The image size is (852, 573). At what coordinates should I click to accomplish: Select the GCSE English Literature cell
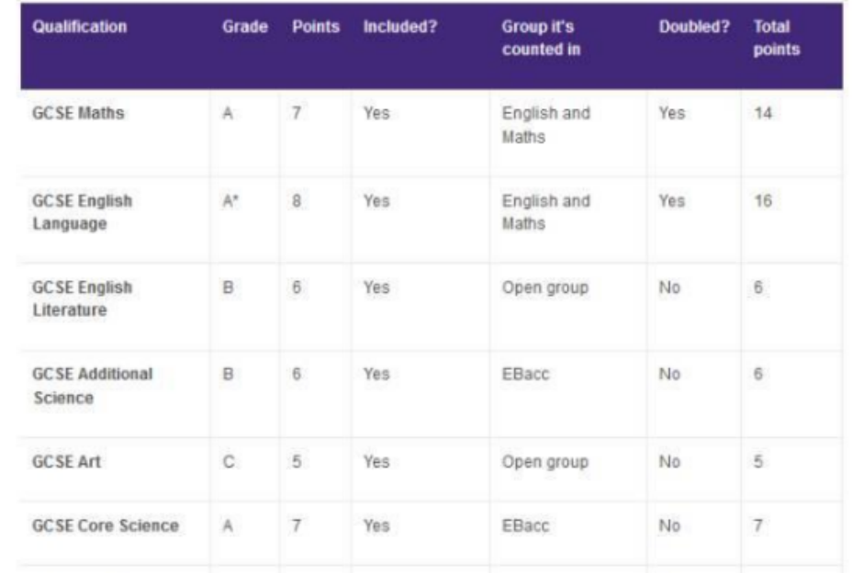[82, 298]
